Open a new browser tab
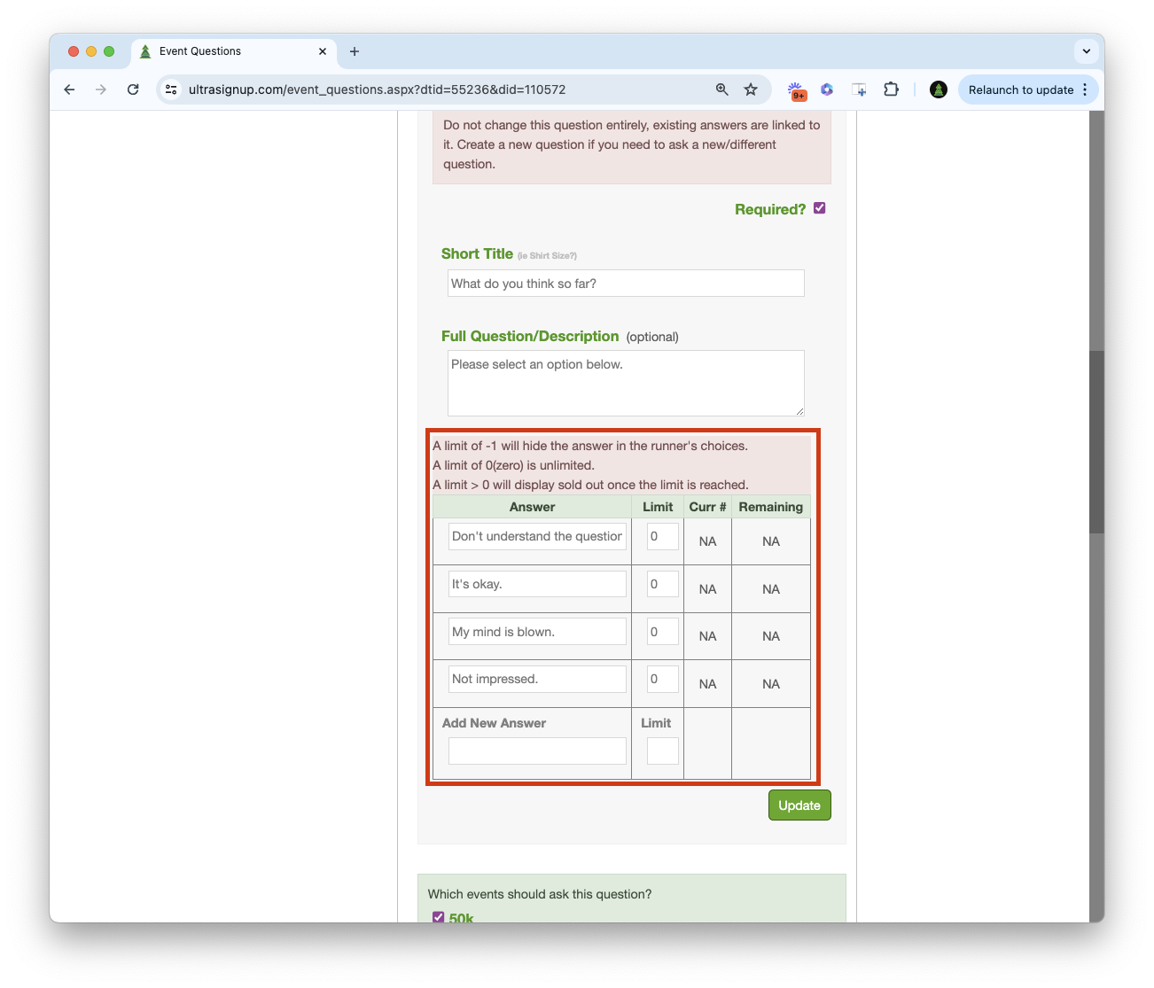1154x988 pixels. point(355,51)
